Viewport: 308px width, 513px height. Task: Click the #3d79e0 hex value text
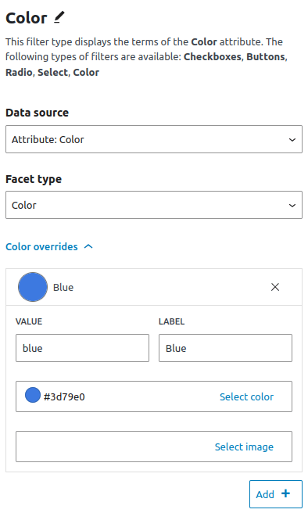pyautogui.click(x=64, y=396)
